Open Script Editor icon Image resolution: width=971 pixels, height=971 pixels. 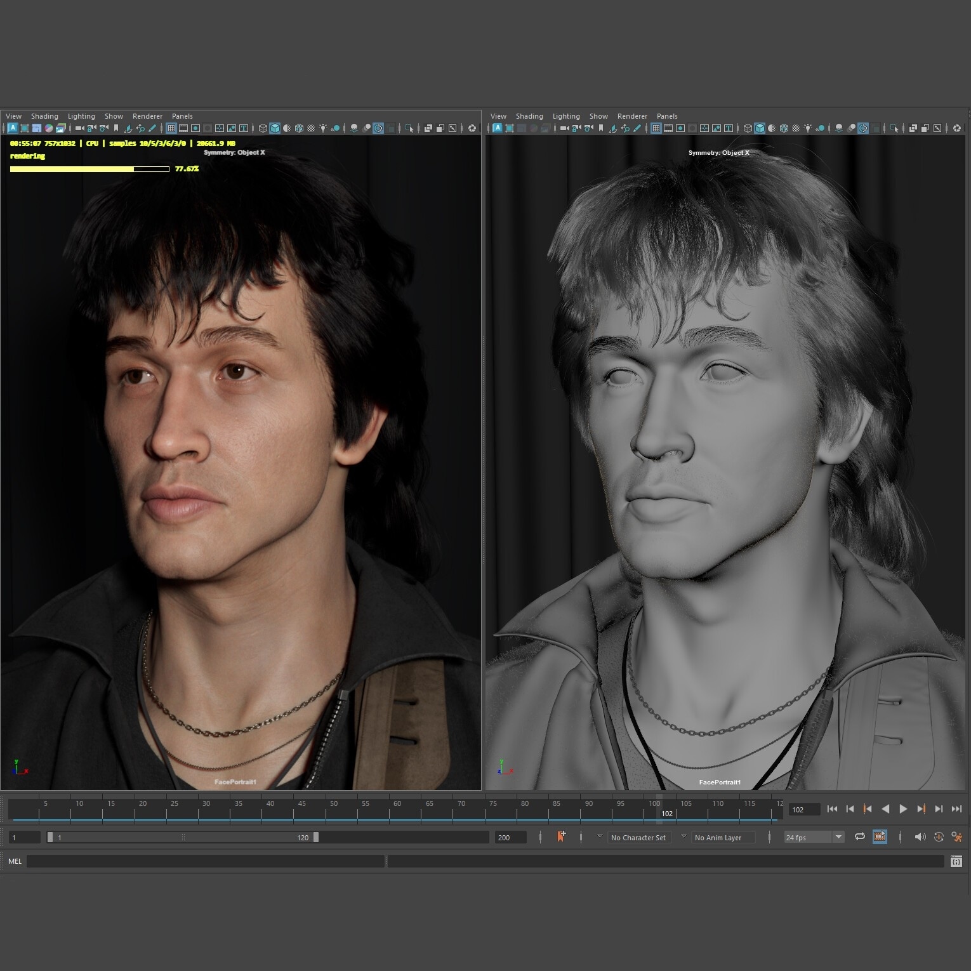[956, 861]
